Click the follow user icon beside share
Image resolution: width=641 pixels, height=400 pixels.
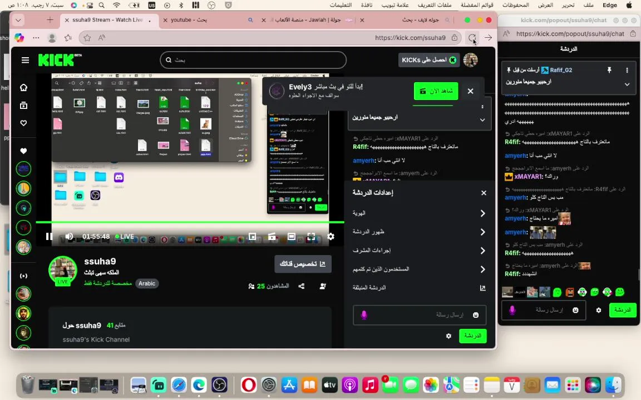(x=323, y=286)
